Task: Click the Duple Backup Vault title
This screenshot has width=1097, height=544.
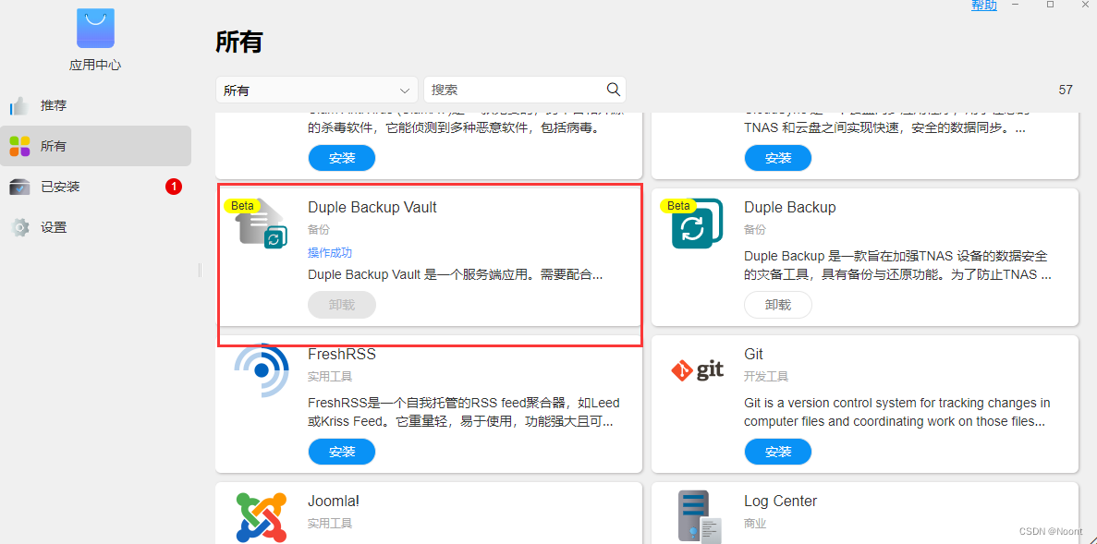Action: (372, 207)
